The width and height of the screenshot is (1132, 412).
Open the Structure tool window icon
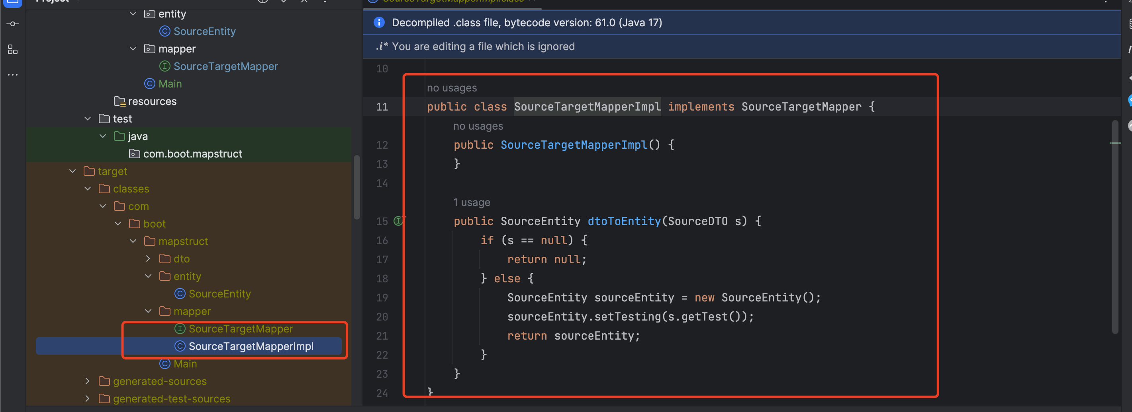click(x=13, y=50)
